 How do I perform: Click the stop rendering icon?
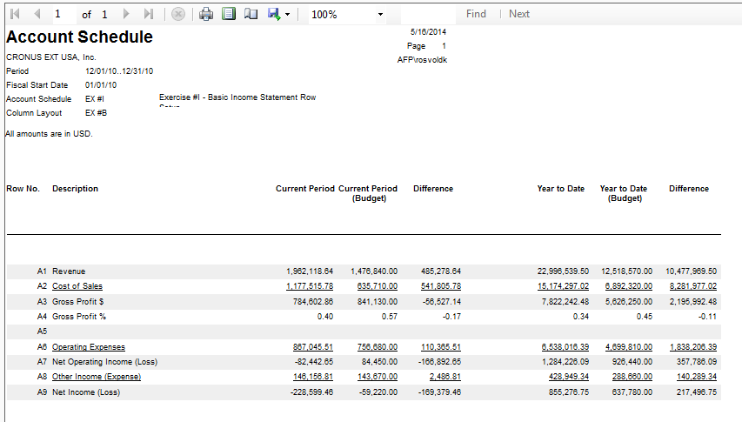(x=178, y=14)
